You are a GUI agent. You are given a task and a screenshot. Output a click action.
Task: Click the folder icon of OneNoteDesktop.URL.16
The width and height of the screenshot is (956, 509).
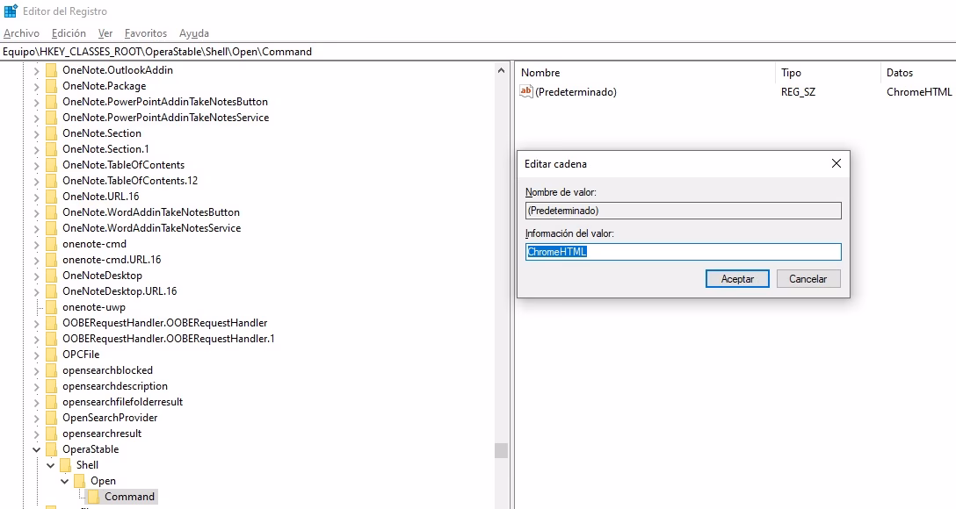51,291
